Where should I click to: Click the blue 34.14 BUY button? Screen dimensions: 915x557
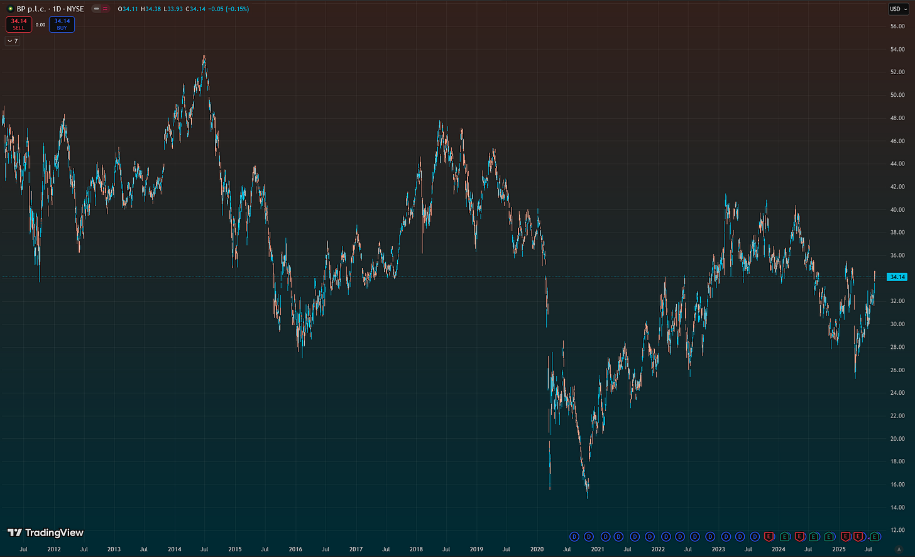pyautogui.click(x=62, y=24)
